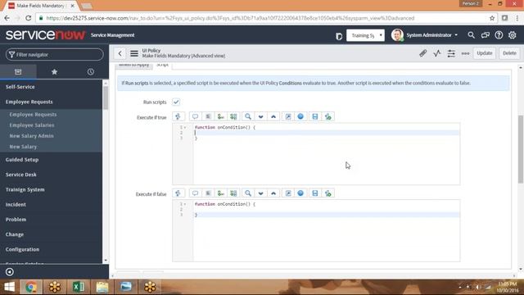This screenshot has height=295, width=524.
Task: Click the Update button
Action: pyautogui.click(x=484, y=53)
